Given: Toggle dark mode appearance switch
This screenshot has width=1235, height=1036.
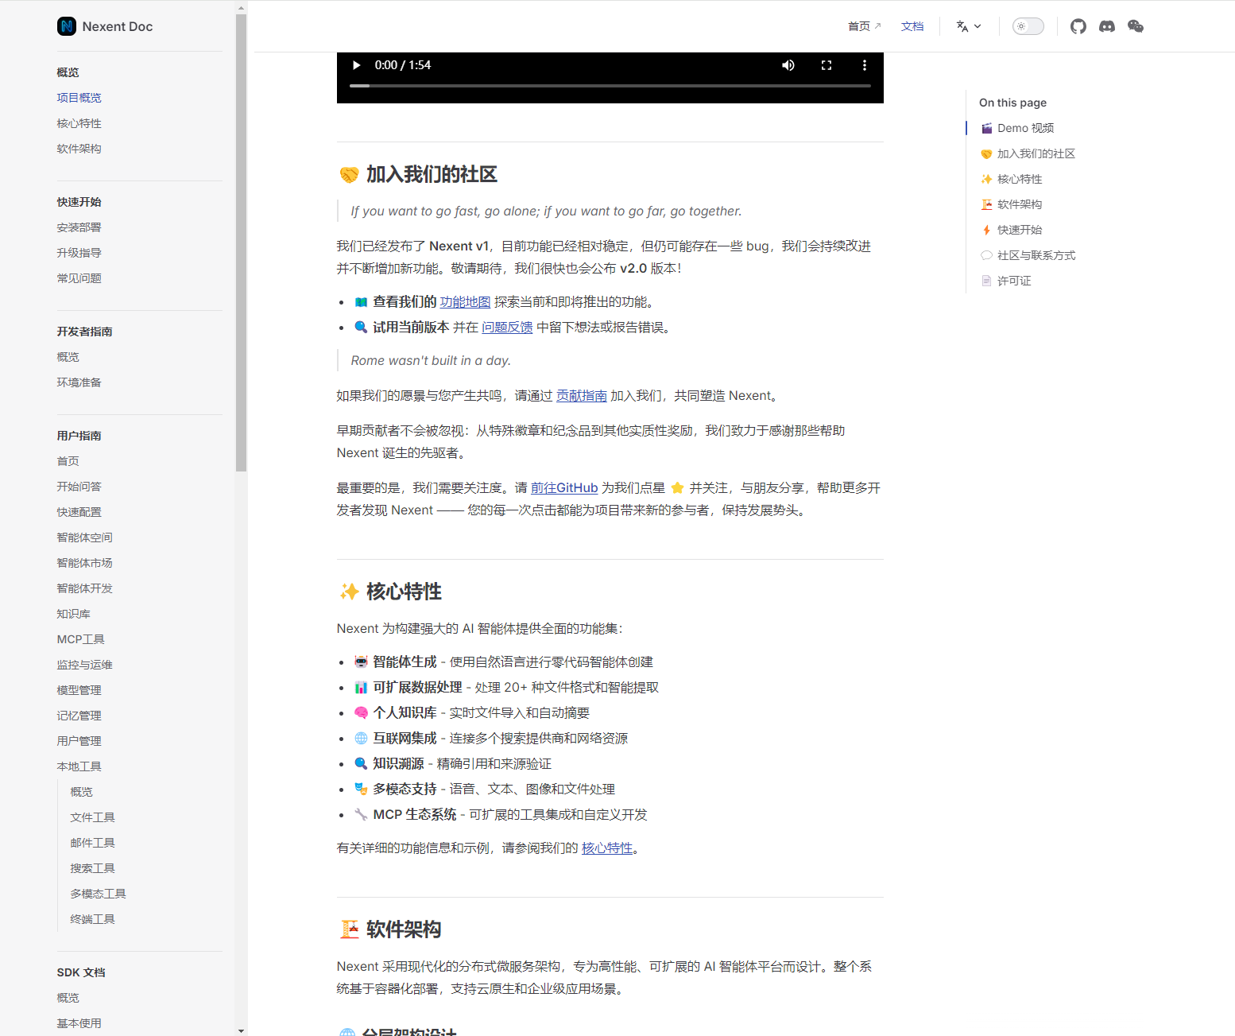Looking at the screenshot, I should [x=1028, y=26].
